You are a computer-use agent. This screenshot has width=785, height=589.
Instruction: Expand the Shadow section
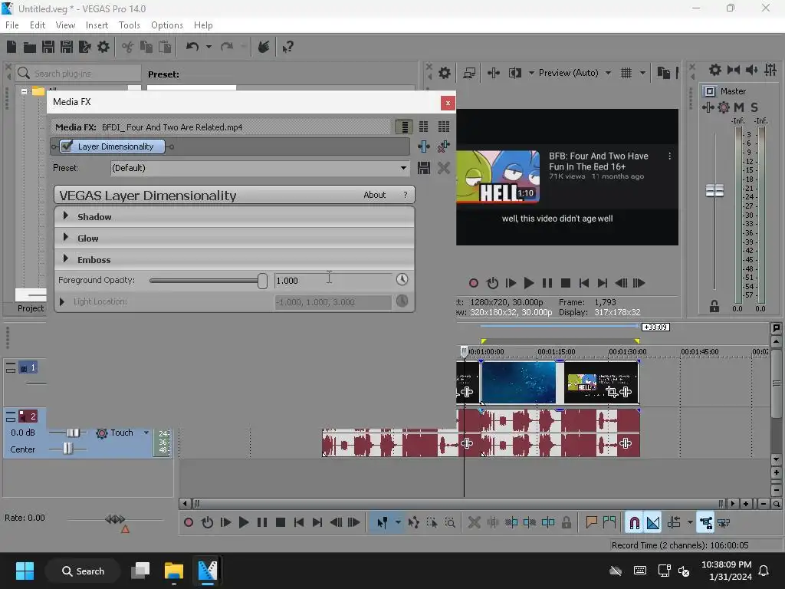[66, 216]
